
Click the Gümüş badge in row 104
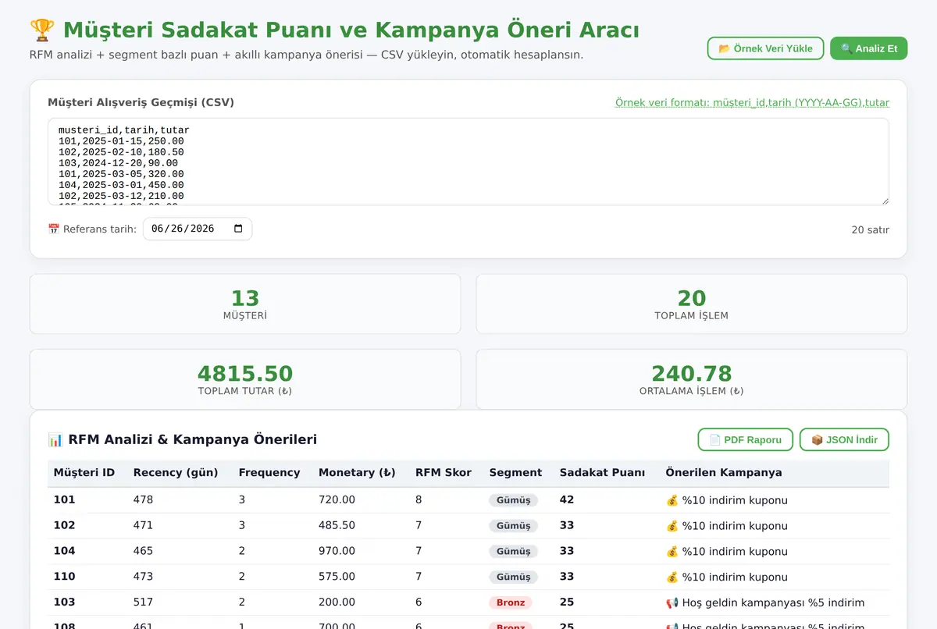pos(513,552)
